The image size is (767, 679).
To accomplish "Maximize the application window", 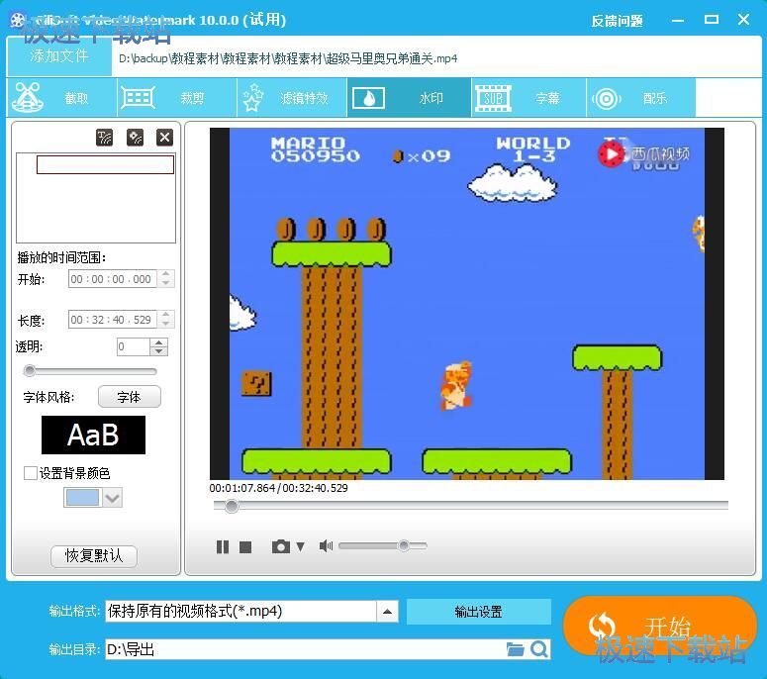I will click(712, 20).
